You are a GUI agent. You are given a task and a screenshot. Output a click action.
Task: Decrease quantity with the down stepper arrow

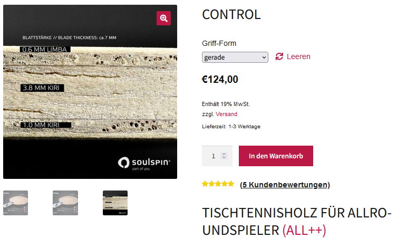tap(224, 157)
